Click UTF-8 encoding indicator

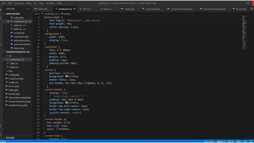coord(231,141)
